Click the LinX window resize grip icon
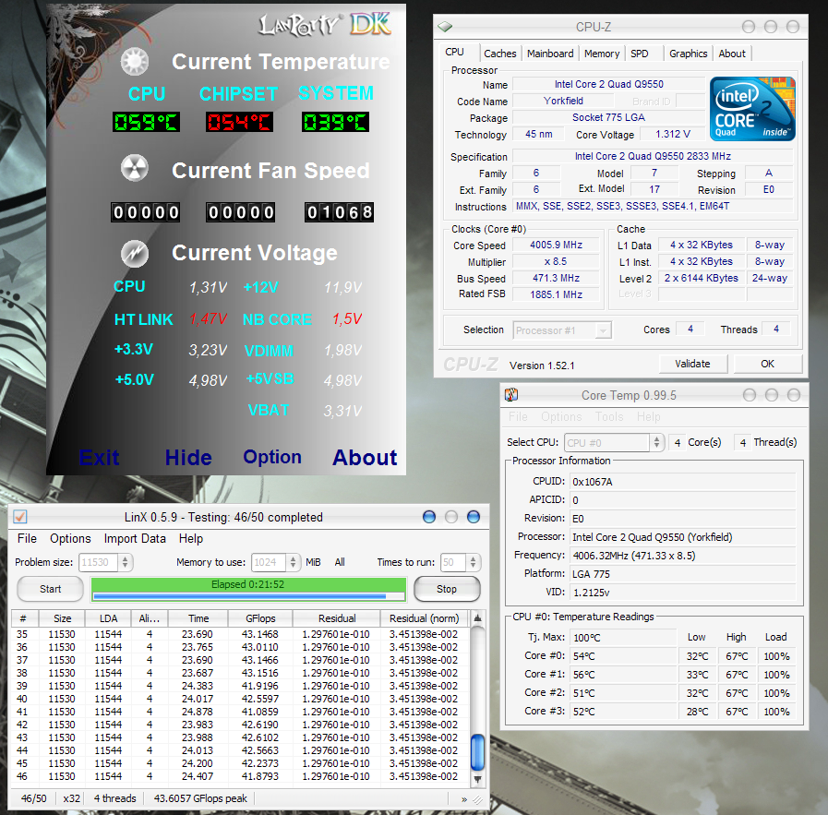This screenshot has height=815, width=828. click(478, 800)
